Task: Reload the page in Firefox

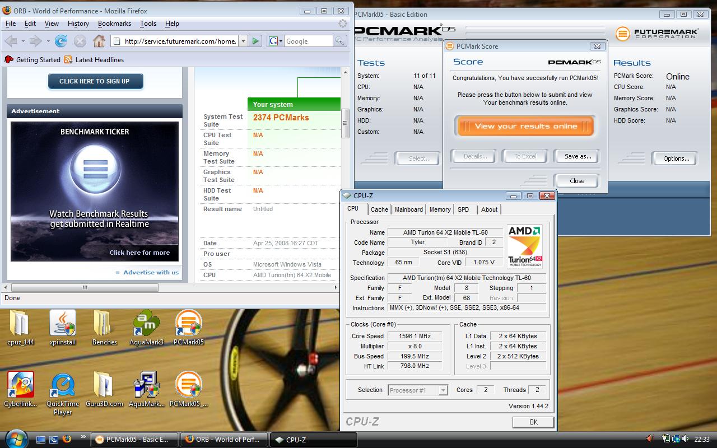Action: tap(61, 41)
